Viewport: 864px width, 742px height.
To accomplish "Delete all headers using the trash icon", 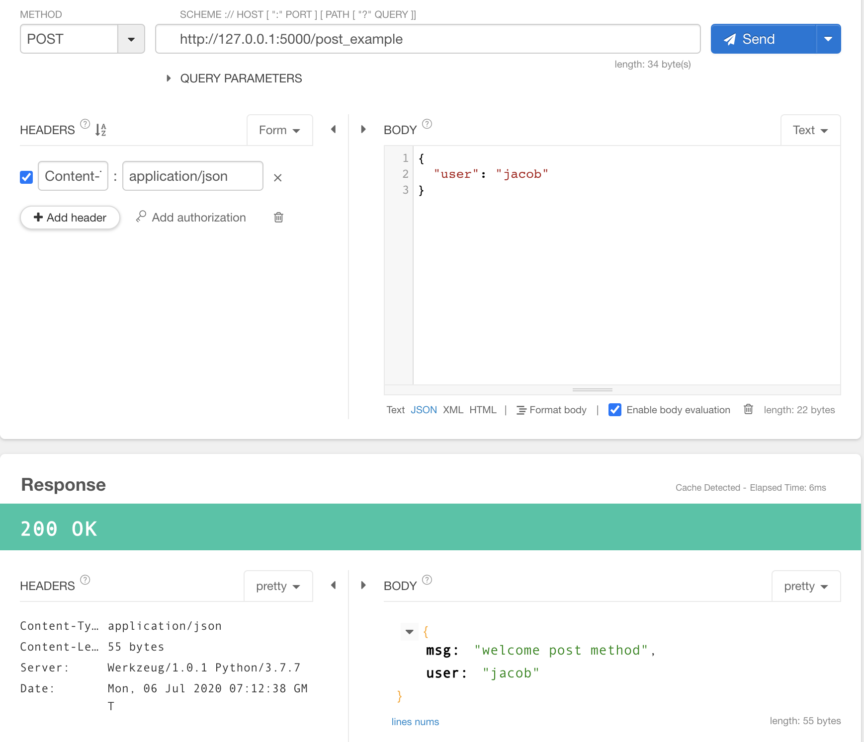I will pyautogui.click(x=279, y=217).
